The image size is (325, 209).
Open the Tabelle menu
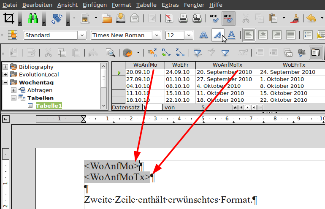[x=146, y=5]
